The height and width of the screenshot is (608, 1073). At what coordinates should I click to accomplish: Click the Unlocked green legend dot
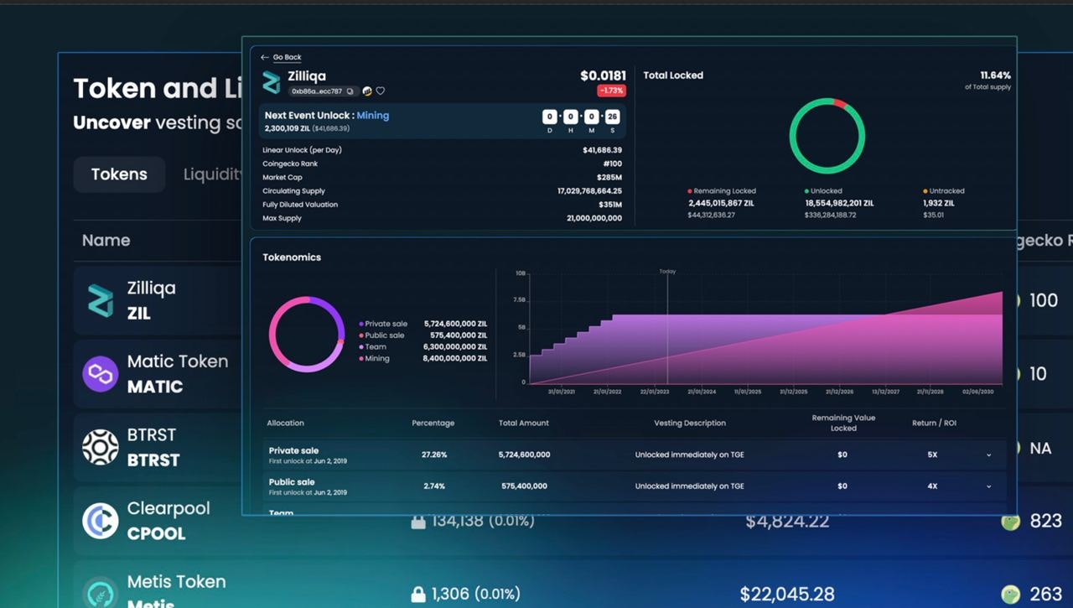806,191
